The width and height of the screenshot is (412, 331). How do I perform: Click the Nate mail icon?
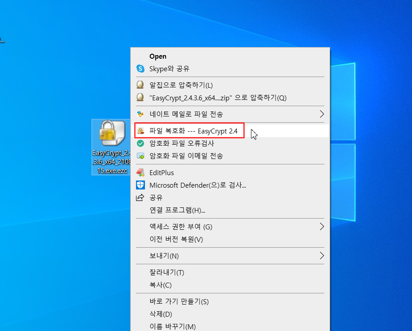pos(140,114)
